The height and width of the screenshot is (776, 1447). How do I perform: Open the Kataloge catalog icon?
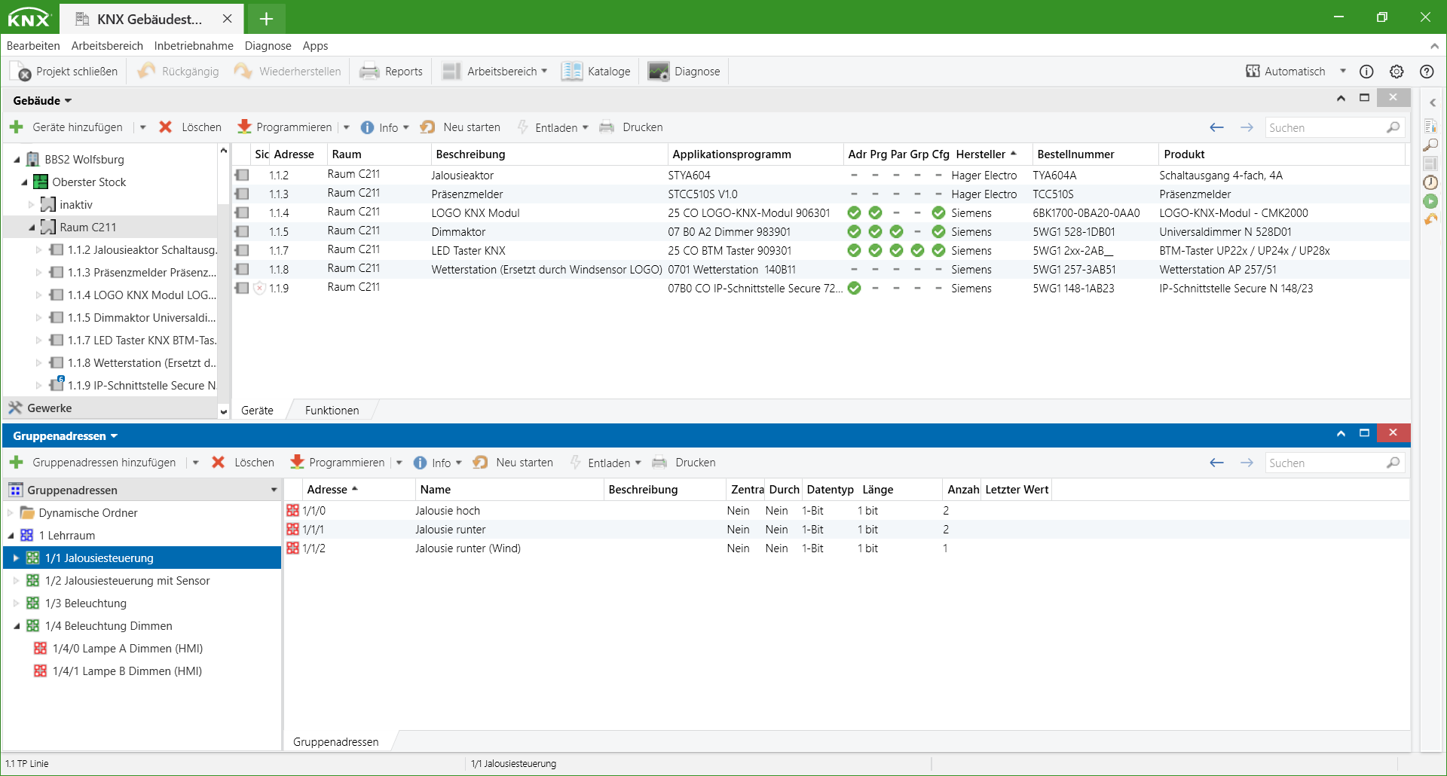(x=572, y=72)
